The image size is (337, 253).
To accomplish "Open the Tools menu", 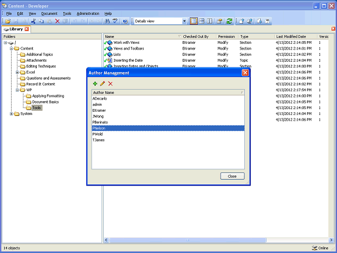I will [x=67, y=14].
